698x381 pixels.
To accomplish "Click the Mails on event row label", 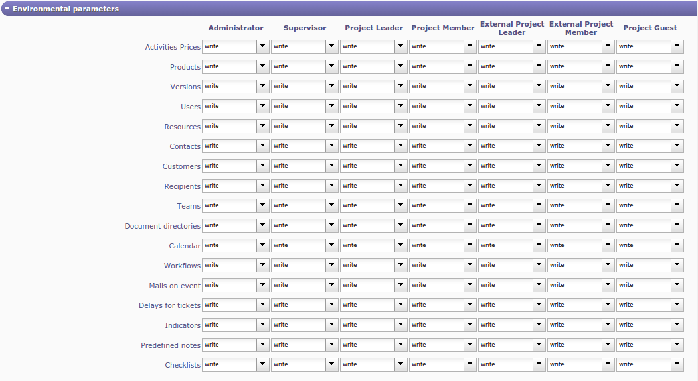I will [x=175, y=286].
